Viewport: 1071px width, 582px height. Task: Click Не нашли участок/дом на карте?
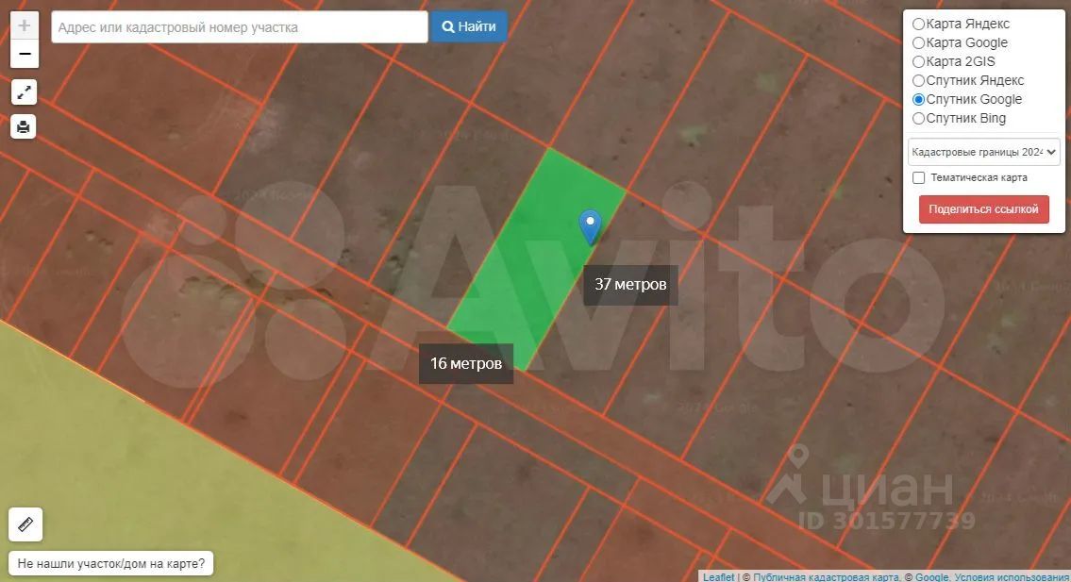(x=110, y=563)
